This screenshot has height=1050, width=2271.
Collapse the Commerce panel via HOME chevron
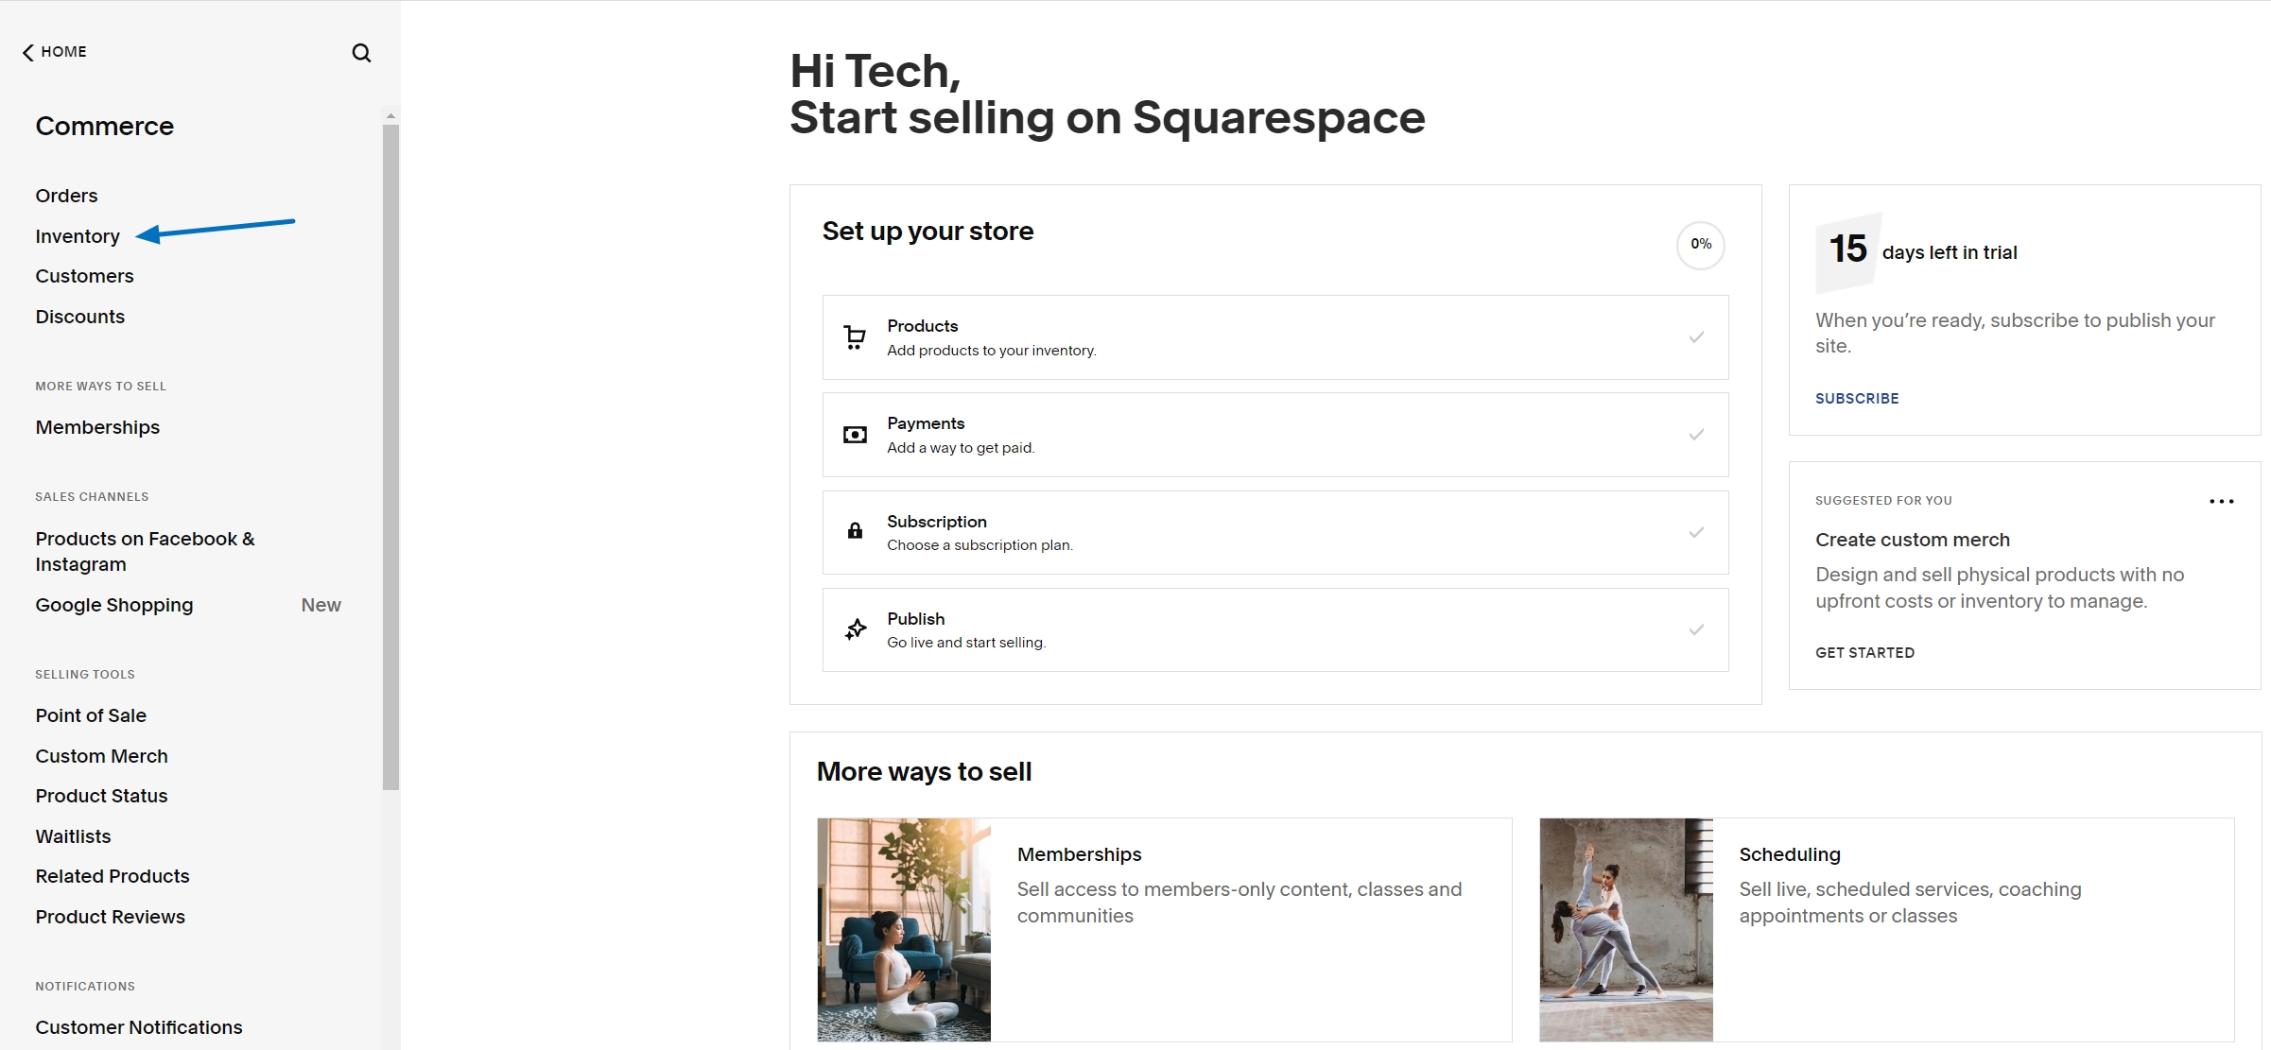[26, 52]
